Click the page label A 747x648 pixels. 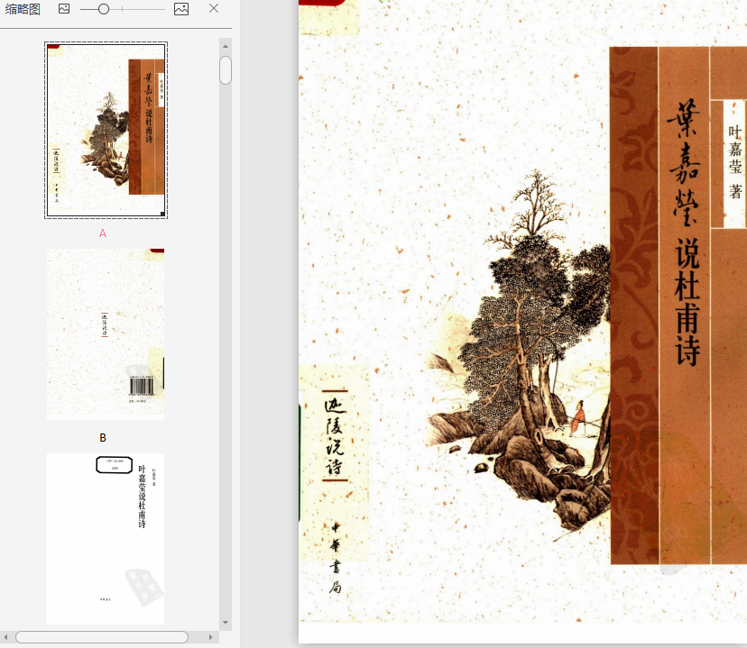(x=103, y=233)
